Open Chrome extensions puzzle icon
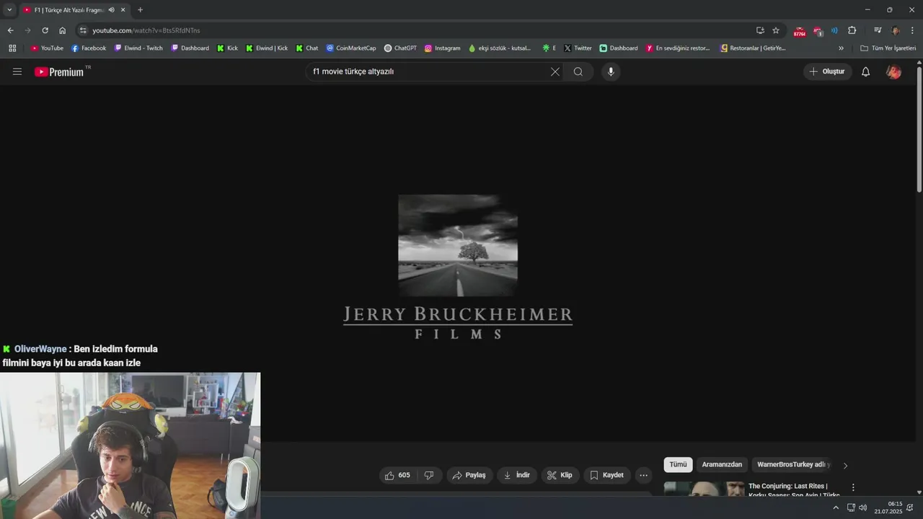 tap(852, 30)
